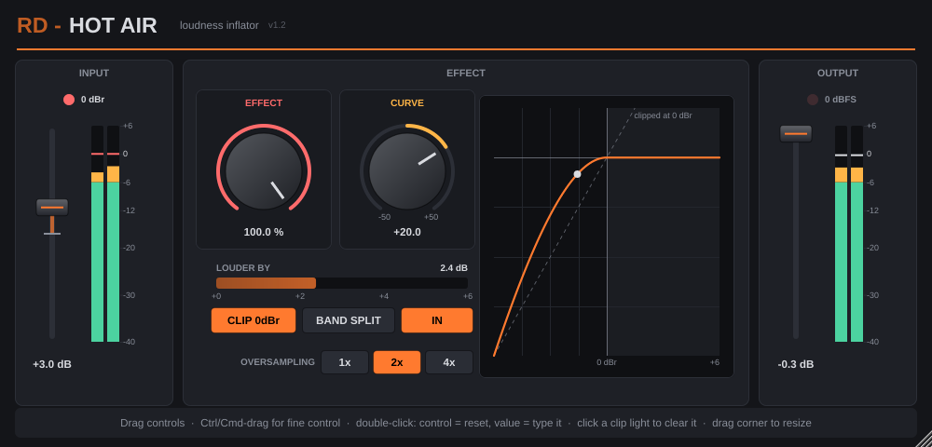This screenshot has height=447, width=932.
Task: Select 2x oversampling
Action: tap(397, 362)
